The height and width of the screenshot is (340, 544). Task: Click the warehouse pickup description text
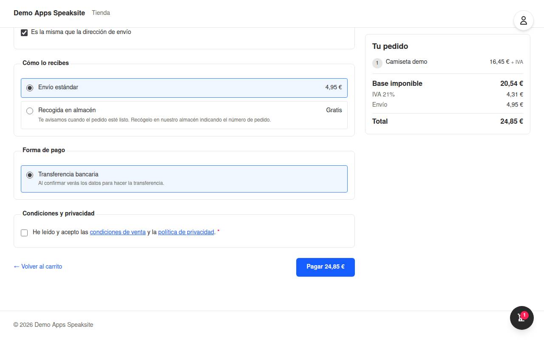(154, 120)
